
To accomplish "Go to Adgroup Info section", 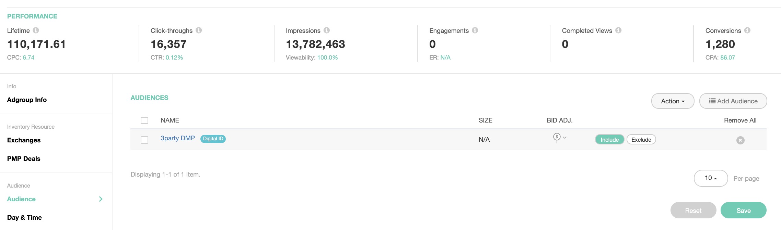I will pos(27,100).
